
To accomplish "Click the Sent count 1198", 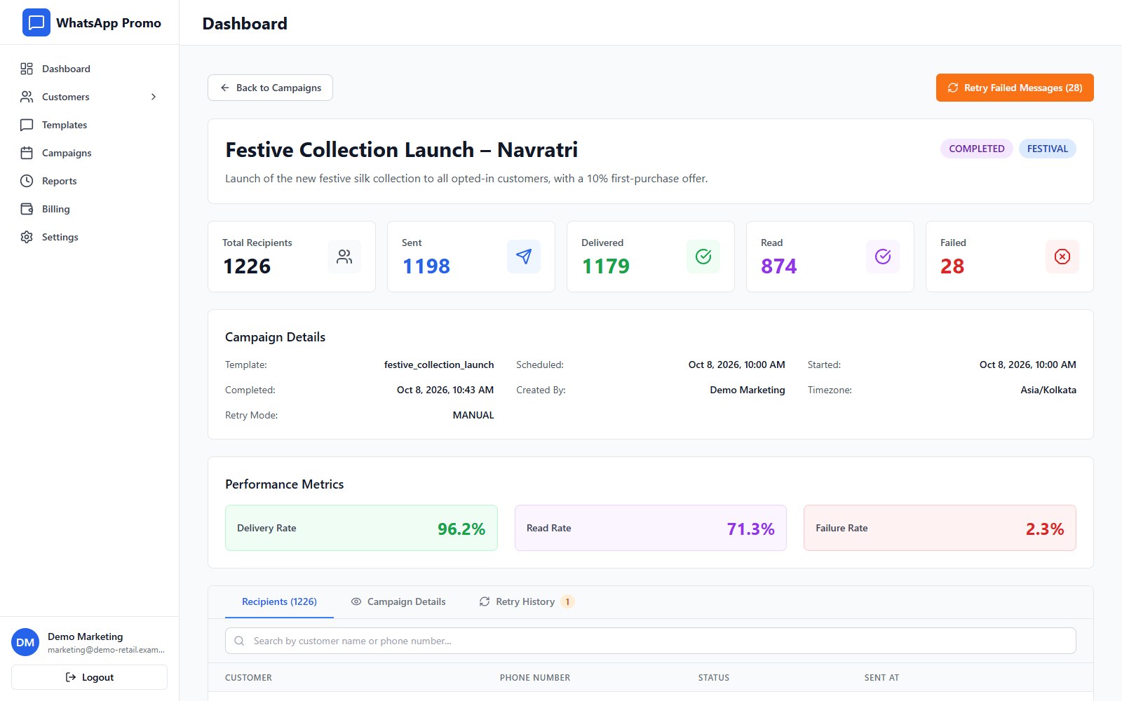I will (x=426, y=266).
